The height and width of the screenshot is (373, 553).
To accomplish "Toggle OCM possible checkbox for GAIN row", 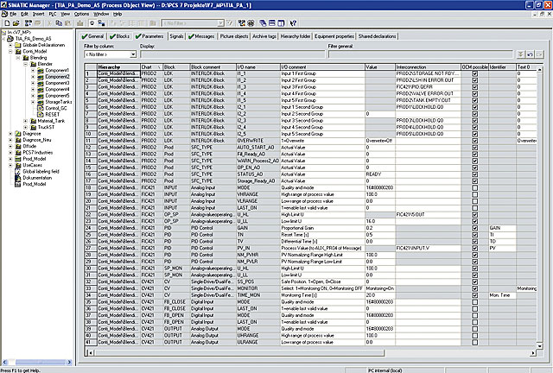I will pyautogui.click(x=474, y=227).
